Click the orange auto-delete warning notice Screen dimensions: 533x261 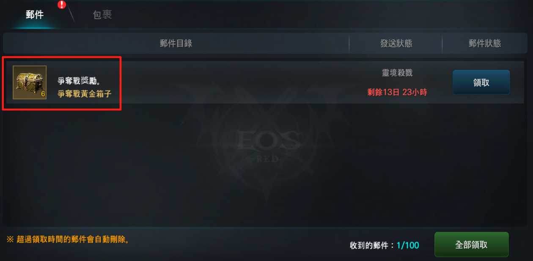point(68,239)
